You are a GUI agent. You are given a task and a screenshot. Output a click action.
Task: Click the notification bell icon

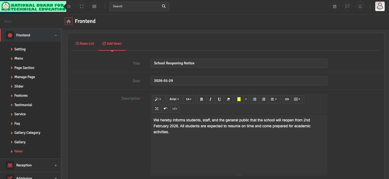tap(360, 6)
